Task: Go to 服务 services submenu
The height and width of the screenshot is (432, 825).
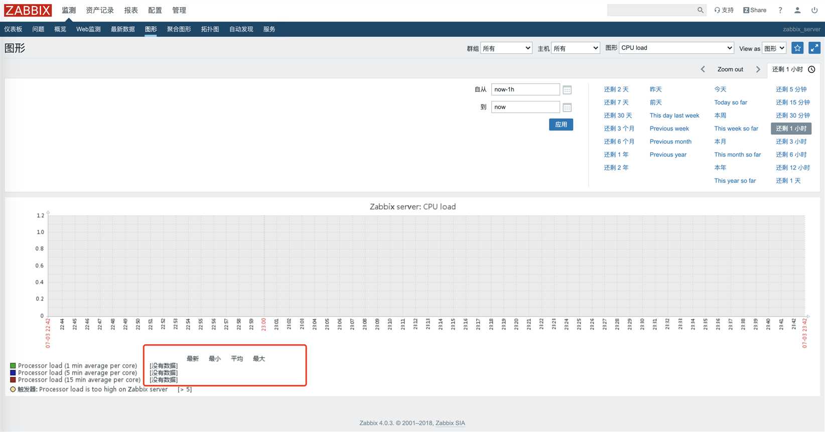Action: click(269, 29)
